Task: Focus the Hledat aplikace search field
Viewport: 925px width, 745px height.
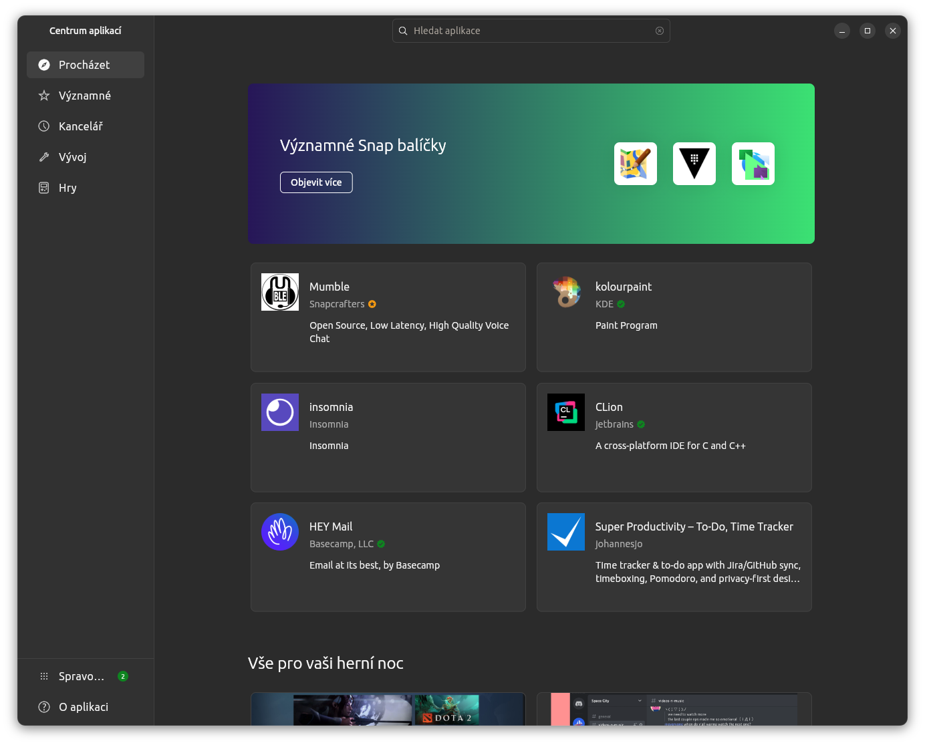Action: (531, 31)
